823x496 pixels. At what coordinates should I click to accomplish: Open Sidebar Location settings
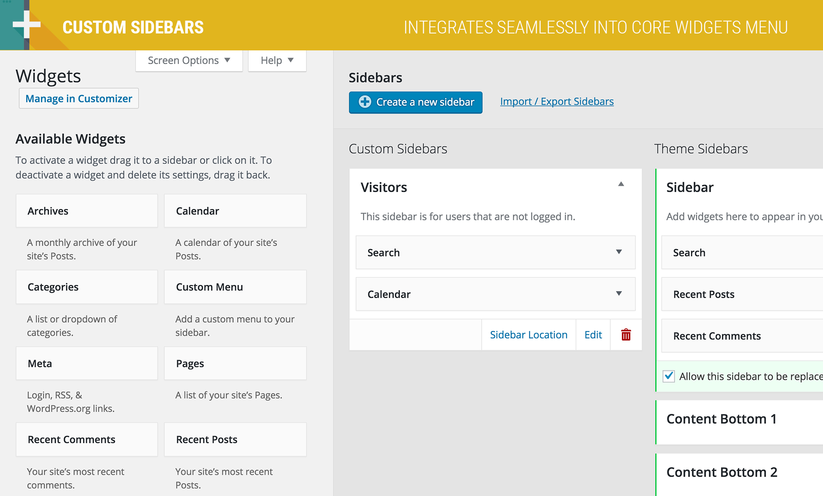[528, 335]
